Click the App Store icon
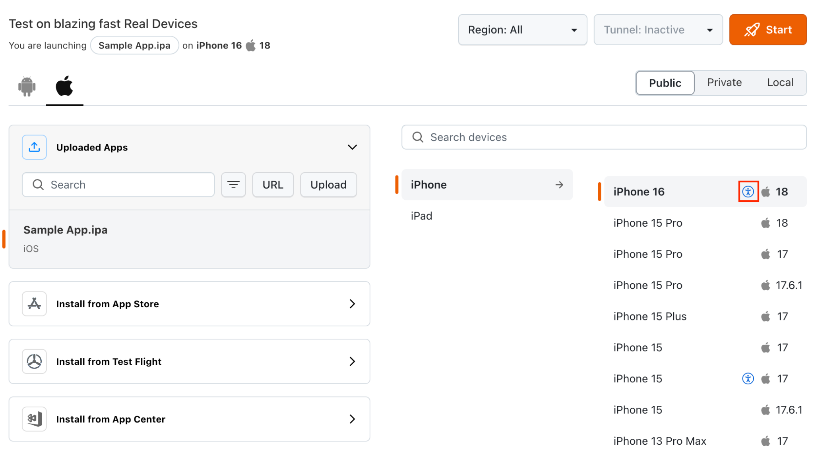This screenshot has height=457, width=814. 34,304
